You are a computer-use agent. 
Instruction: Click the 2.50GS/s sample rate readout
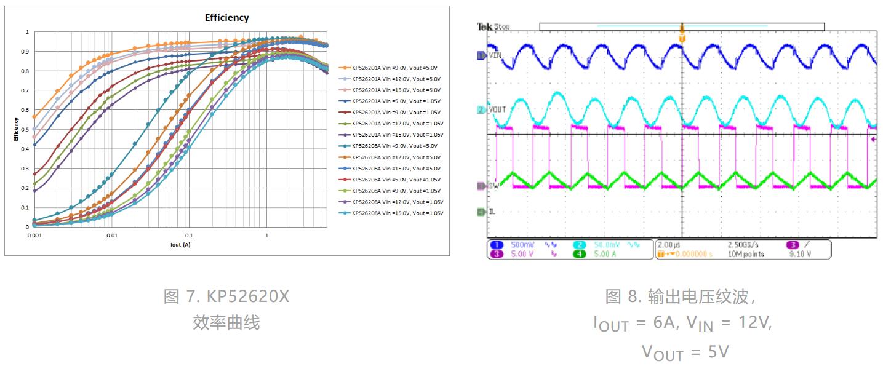click(745, 245)
